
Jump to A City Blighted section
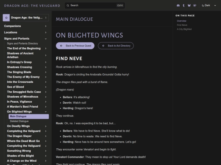184,29
